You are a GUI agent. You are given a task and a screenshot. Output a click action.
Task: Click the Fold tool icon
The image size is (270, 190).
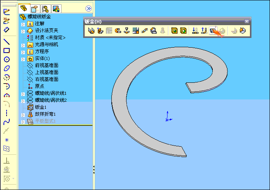(204, 31)
